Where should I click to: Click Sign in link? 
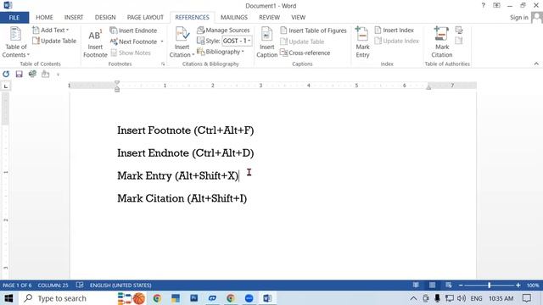518,17
